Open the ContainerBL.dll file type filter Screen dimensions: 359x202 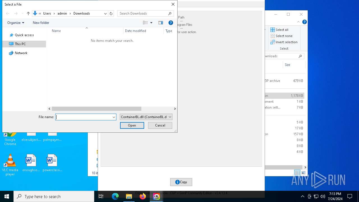pyautogui.click(x=146, y=117)
